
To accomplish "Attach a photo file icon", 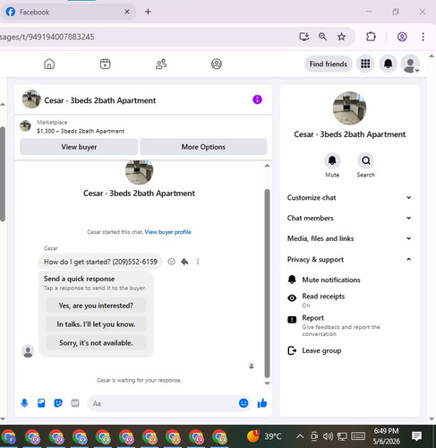I will (x=41, y=403).
